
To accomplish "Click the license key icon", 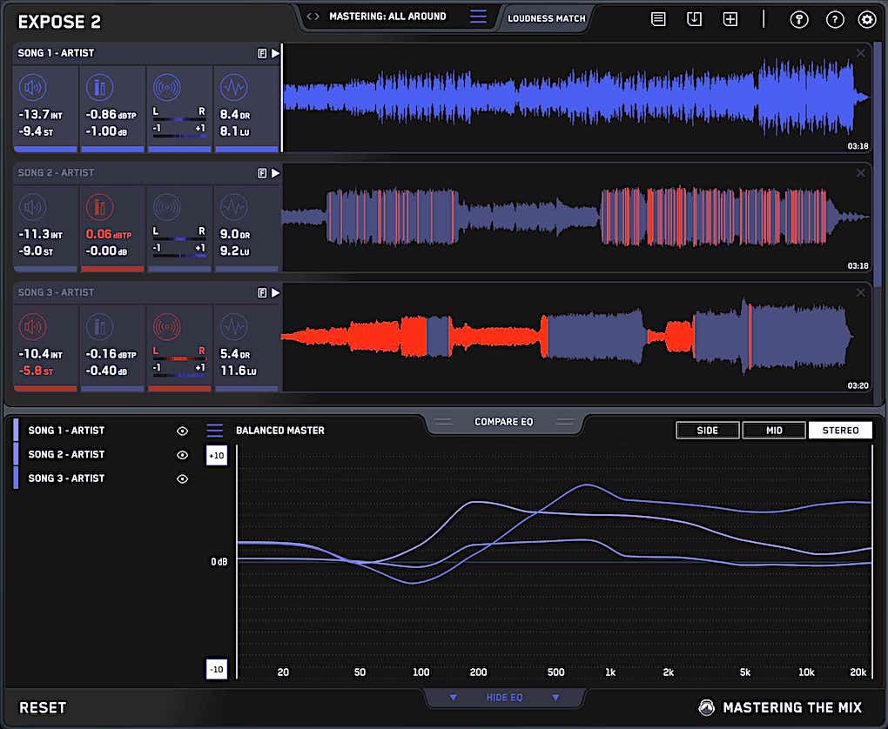I will point(798,19).
